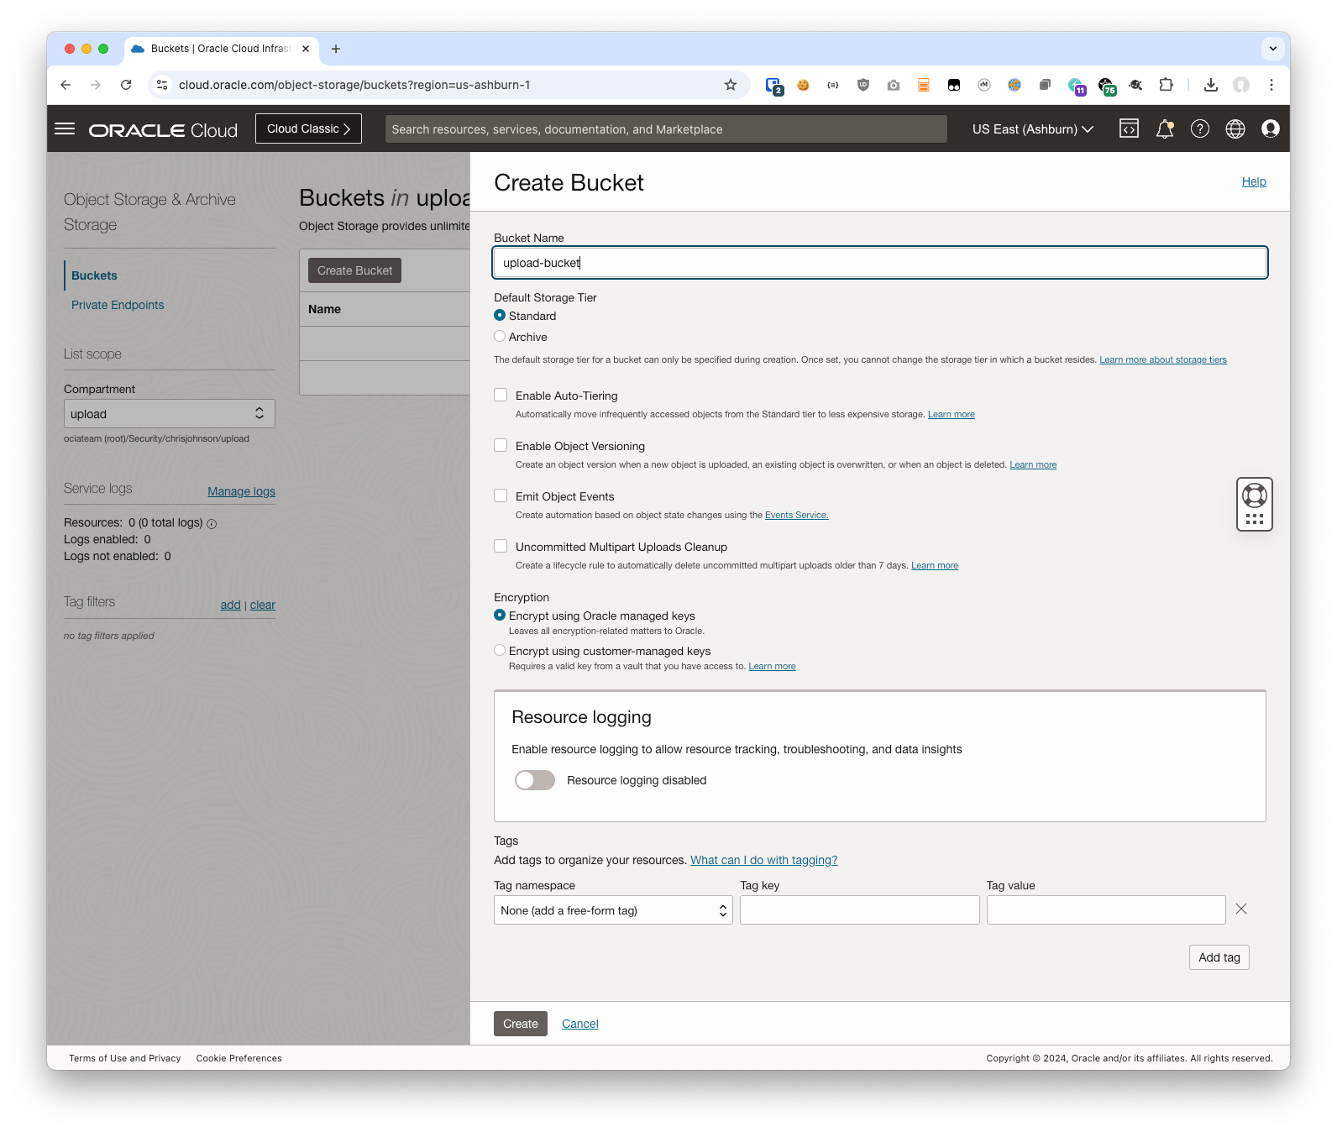Click the Create Bucket button behind the panel
This screenshot has height=1132, width=1337.
(x=354, y=270)
